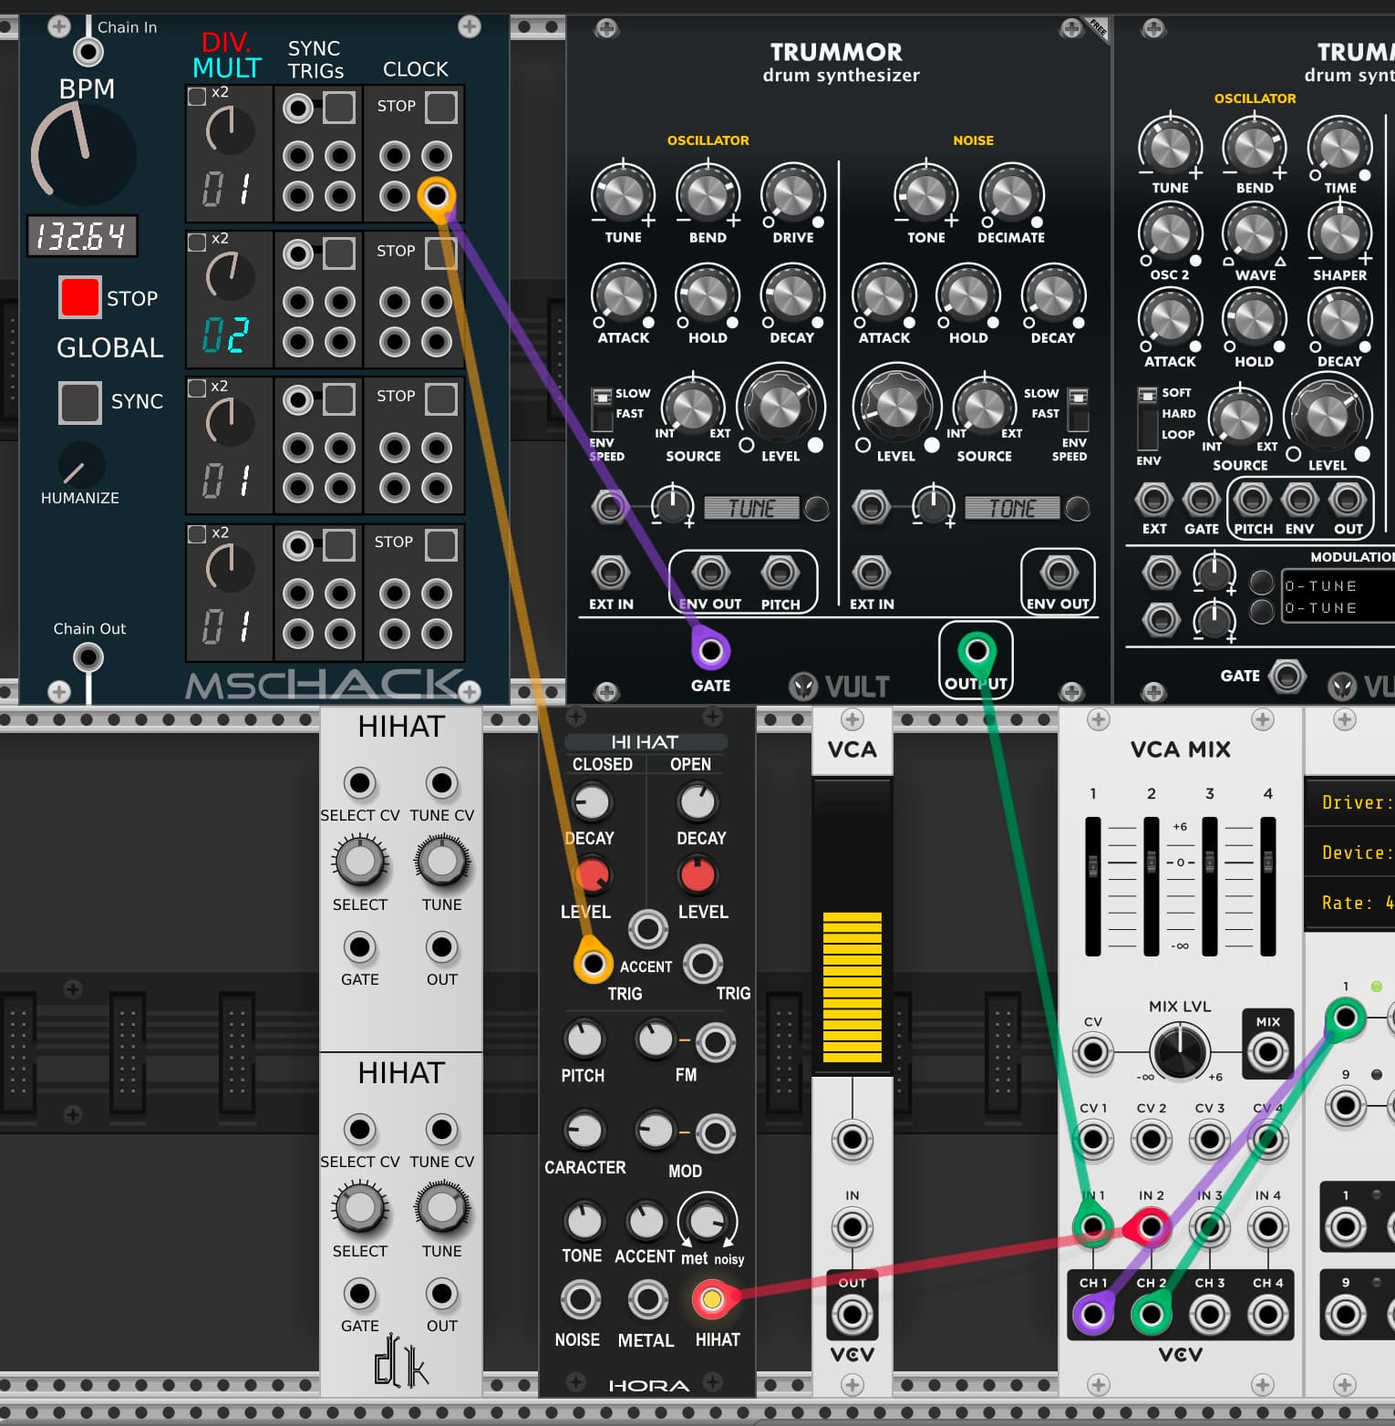Click the red open LEVEL knob on the Hora hi-hat
Screen dimensions: 1395x1426
pyautogui.click(x=697, y=874)
